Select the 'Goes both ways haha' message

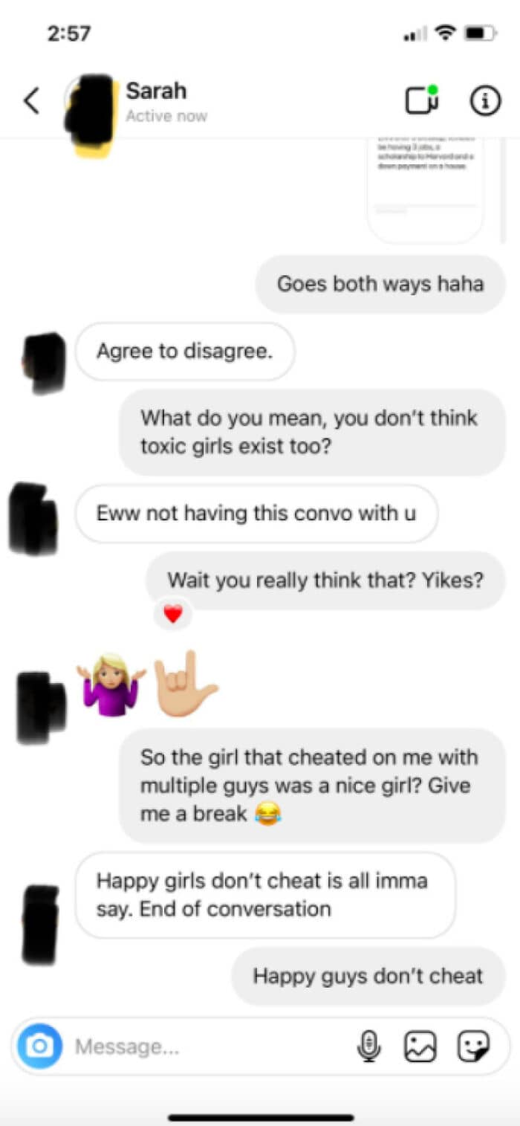(x=380, y=284)
